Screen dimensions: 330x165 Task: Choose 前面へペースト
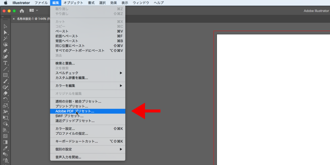pos(88,36)
